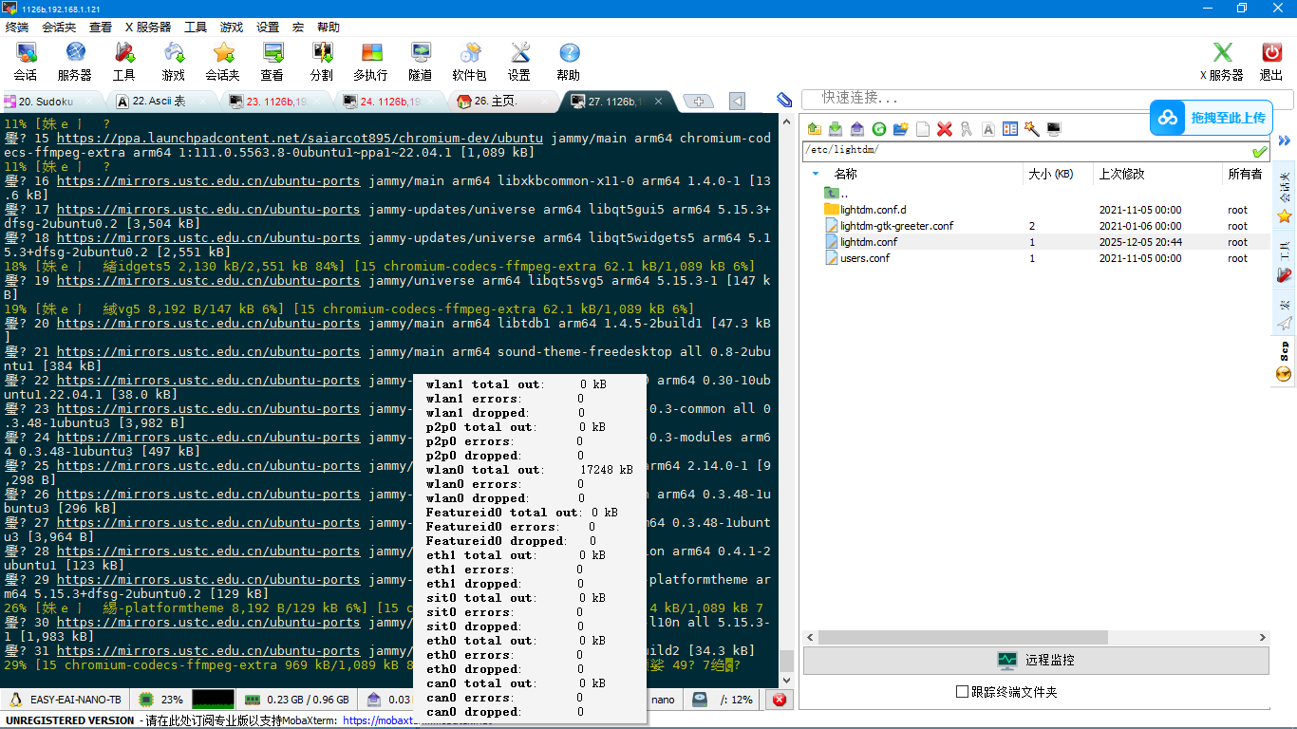This screenshot has width=1297, height=729.
Task: Click the 软件包 (Packages) toolbar icon
Action: 470,62
